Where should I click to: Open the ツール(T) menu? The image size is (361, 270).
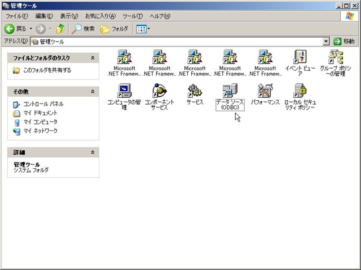pyautogui.click(x=133, y=16)
